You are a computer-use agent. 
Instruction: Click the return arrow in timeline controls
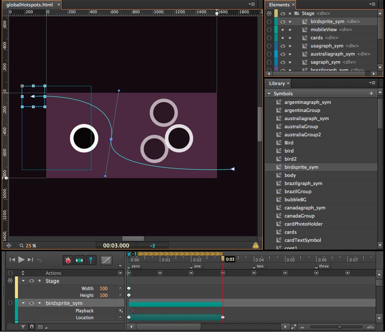pos(39,260)
